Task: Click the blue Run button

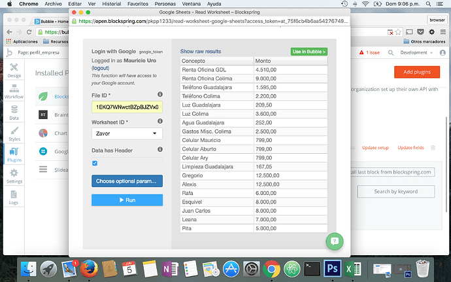Action: coord(127,200)
